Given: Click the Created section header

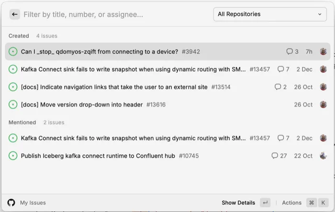Looking at the screenshot, I should tap(19, 36).
